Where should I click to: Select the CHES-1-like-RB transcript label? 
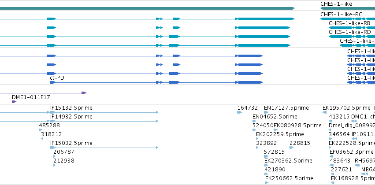[x=349, y=23]
